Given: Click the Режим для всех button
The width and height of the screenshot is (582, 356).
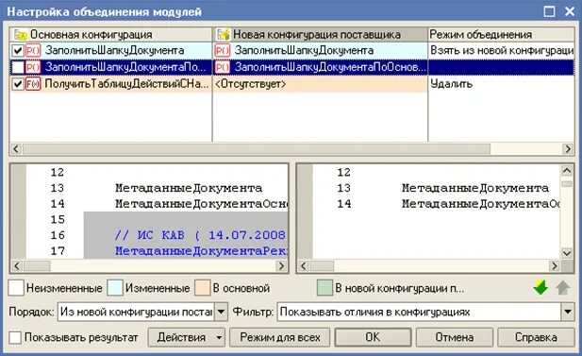Looking at the screenshot, I should click(x=280, y=337).
